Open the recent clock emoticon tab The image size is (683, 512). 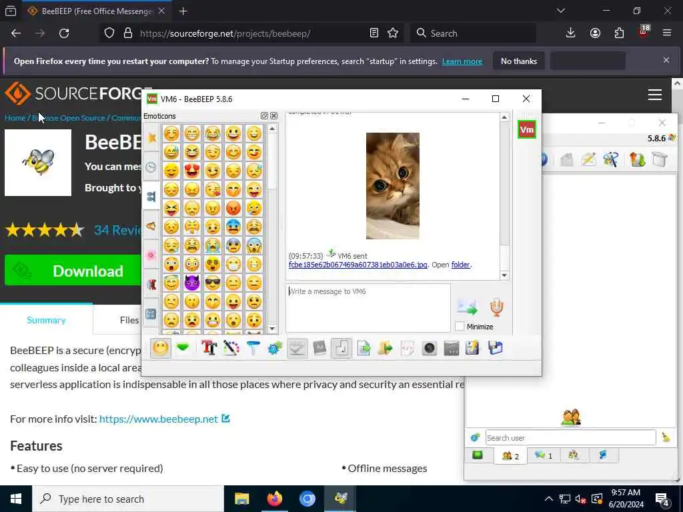pos(151,167)
